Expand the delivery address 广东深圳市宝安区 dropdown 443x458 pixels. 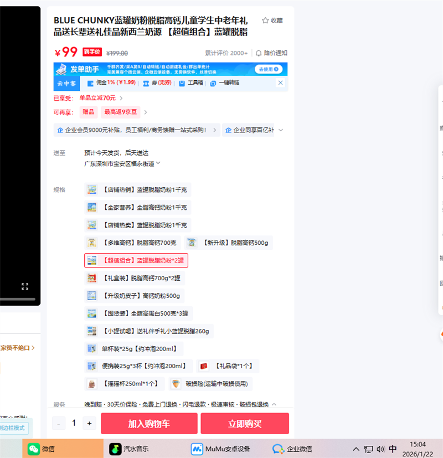click(158, 163)
